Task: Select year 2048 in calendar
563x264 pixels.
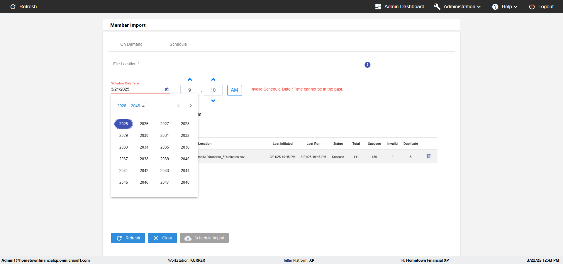Action: pos(185,182)
